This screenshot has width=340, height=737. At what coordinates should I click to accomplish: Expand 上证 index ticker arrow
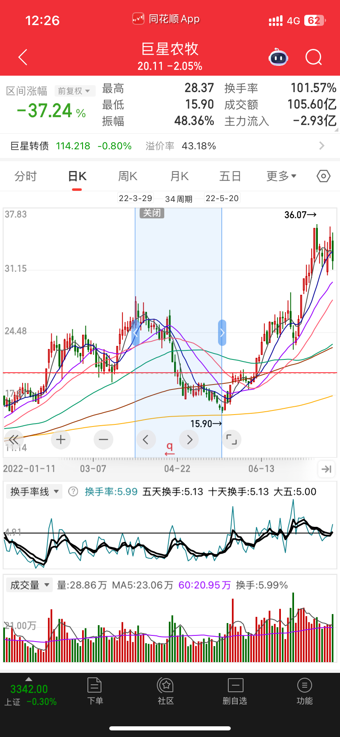click(x=29, y=679)
